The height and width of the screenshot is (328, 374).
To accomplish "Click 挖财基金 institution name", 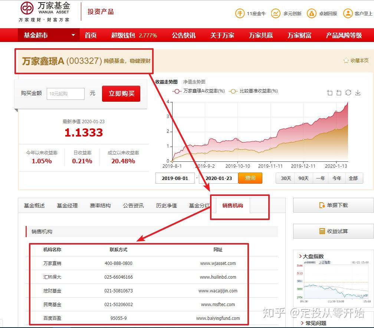I will point(52,291).
